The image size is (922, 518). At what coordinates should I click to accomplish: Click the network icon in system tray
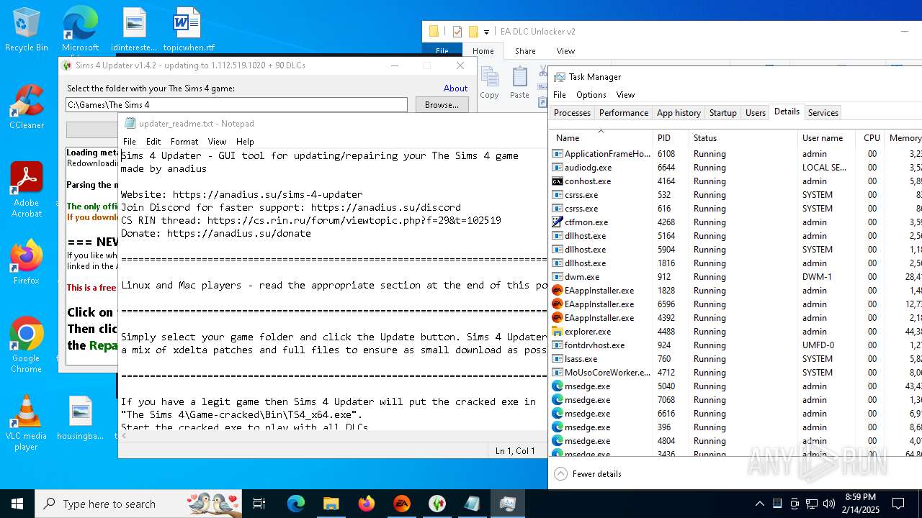pos(812,504)
